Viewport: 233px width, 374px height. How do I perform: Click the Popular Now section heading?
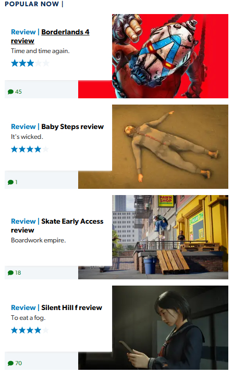click(32, 4)
